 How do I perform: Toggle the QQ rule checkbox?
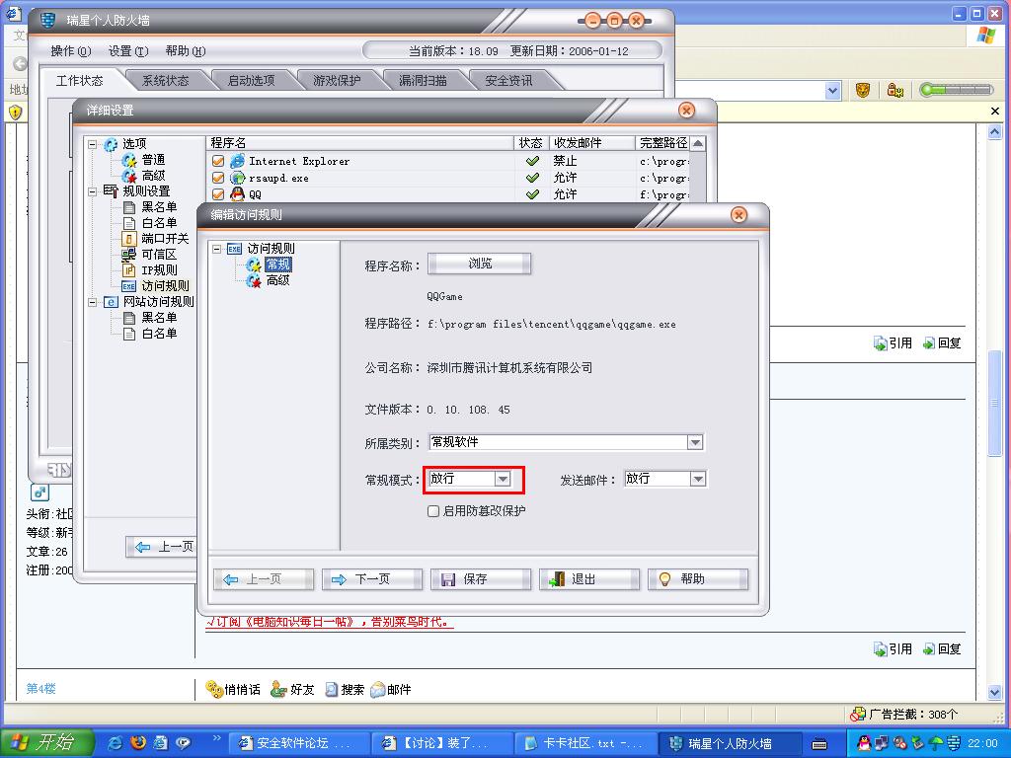[218, 194]
